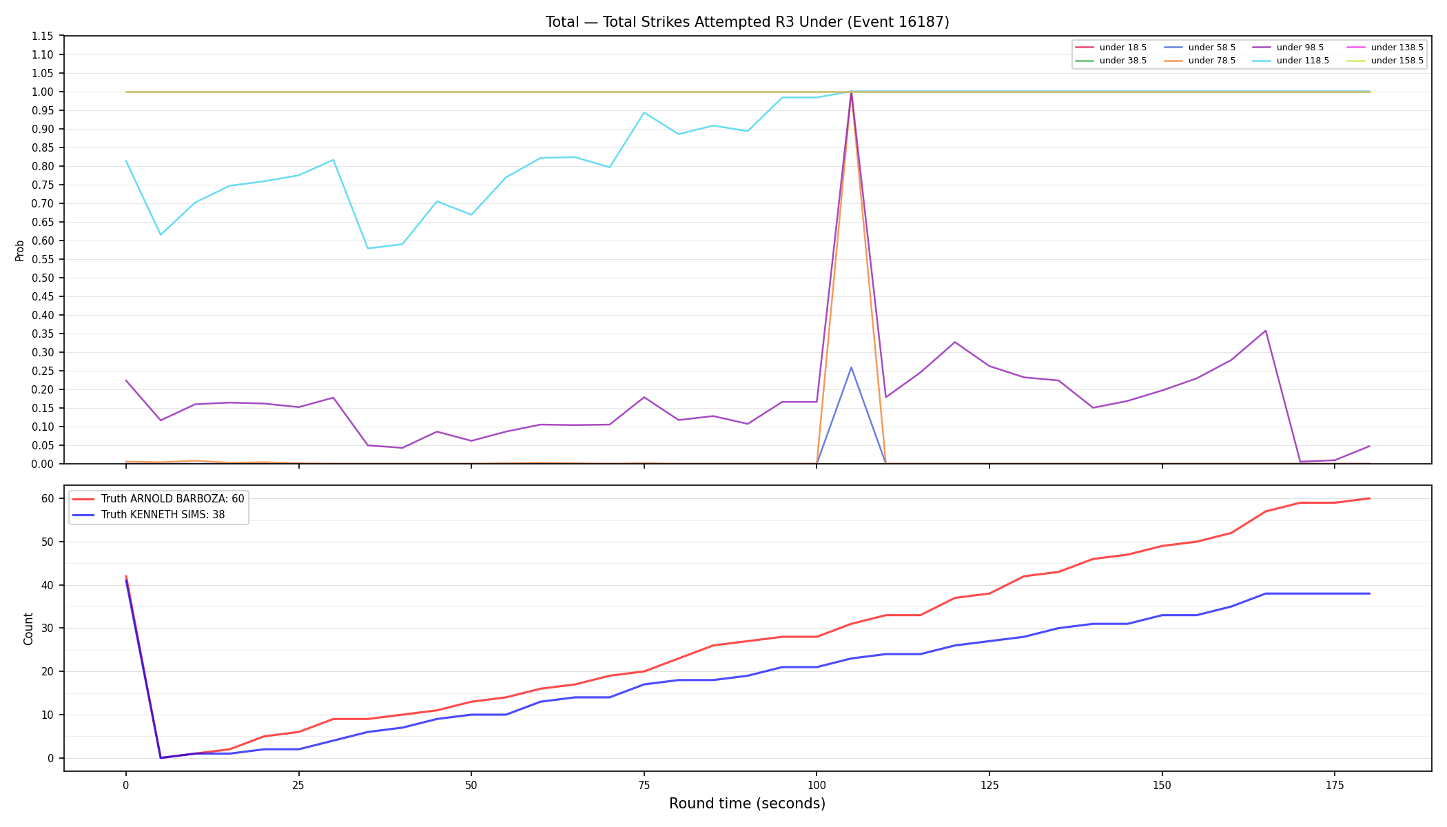
Task: Select the 'under 38.5' legend entry
Action: (x=1111, y=61)
